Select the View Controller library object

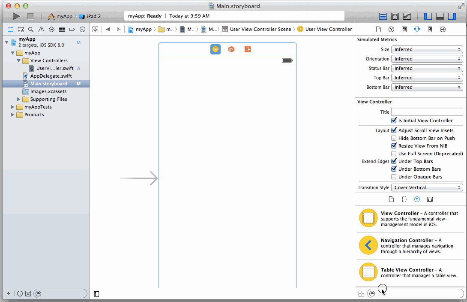(x=411, y=218)
